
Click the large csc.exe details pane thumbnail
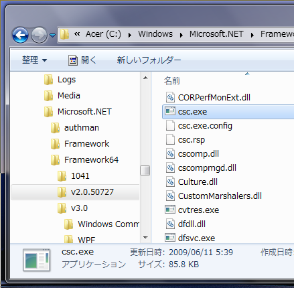37,260
